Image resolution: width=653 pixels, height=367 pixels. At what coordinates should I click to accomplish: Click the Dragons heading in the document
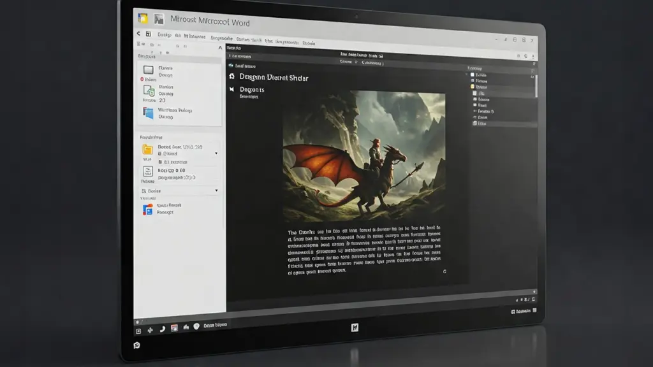(251, 90)
